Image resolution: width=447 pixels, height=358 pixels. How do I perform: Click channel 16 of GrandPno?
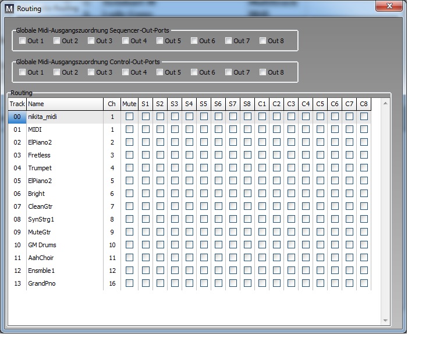[x=112, y=283]
